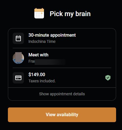Click the separator line above Show appointment details
This screenshot has width=122, height=130.
point(62,88)
